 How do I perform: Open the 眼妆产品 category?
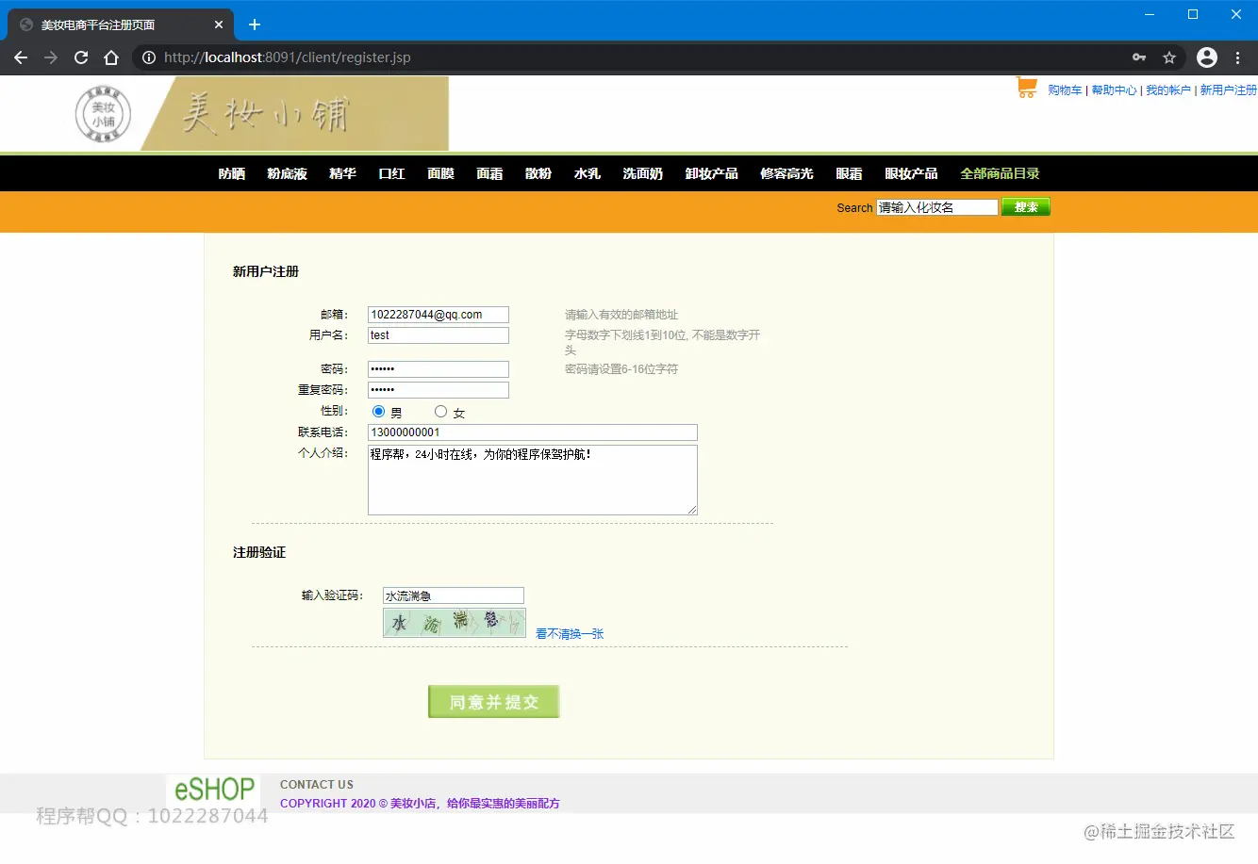912,173
